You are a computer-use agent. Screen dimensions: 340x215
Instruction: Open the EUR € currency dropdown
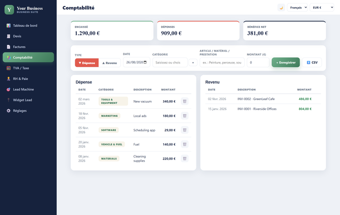tap(322, 8)
